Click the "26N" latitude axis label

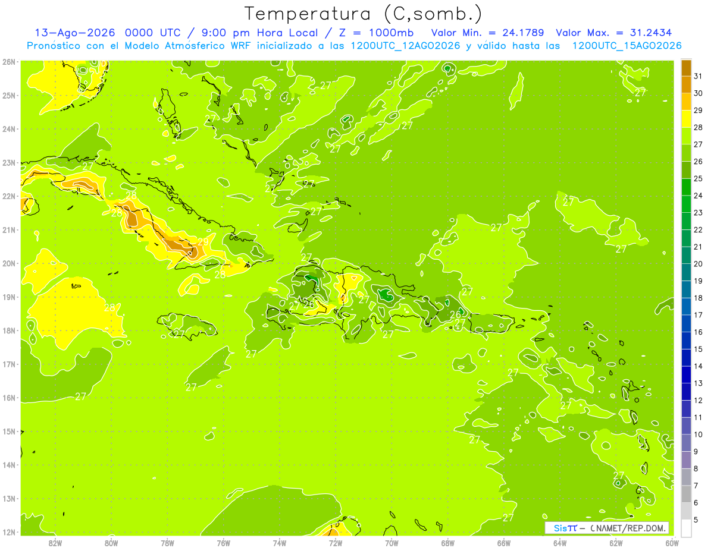tap(9, 62)
